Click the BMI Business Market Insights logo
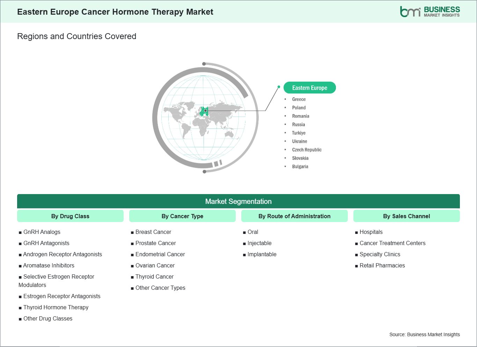Screen dimensions: 477x347 click(430, 12)
